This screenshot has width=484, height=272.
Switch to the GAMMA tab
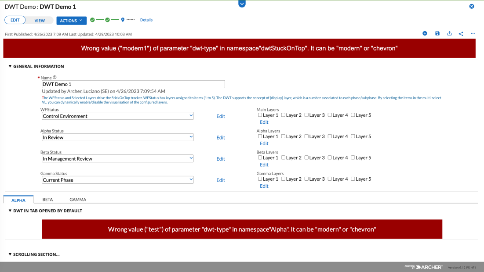point(78,200)
